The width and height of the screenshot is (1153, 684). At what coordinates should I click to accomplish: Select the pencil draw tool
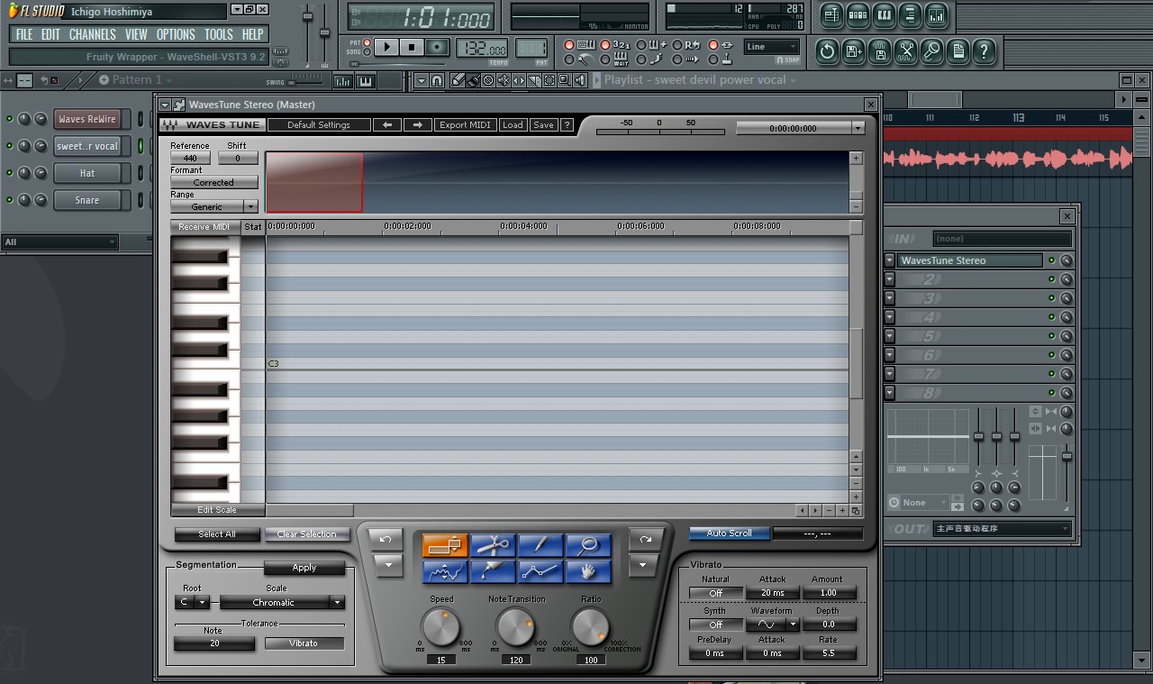click(540, 545)
